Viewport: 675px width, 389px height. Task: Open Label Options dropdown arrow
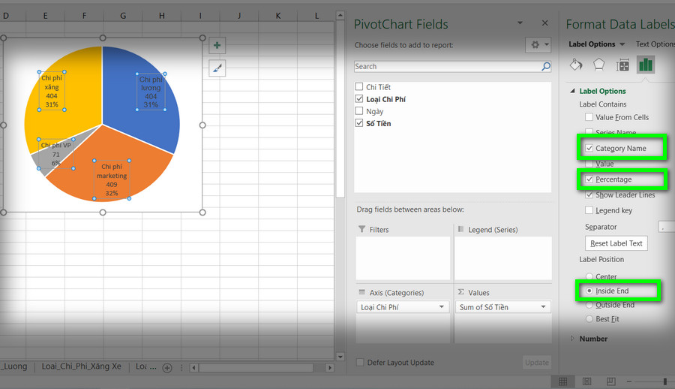click(x=622, y=44)
